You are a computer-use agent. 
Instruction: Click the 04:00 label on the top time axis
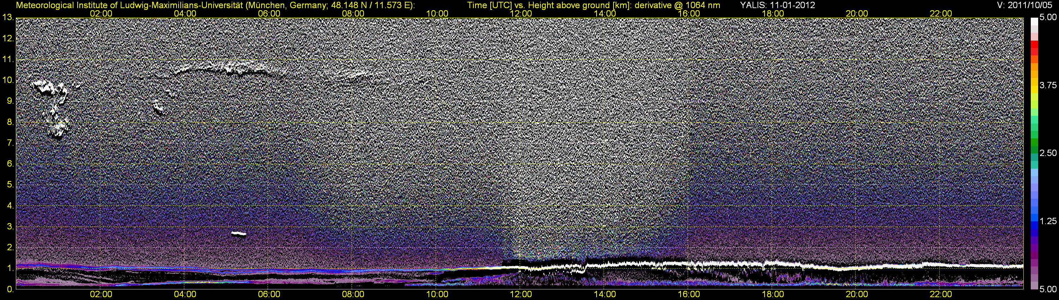(185, 13)
